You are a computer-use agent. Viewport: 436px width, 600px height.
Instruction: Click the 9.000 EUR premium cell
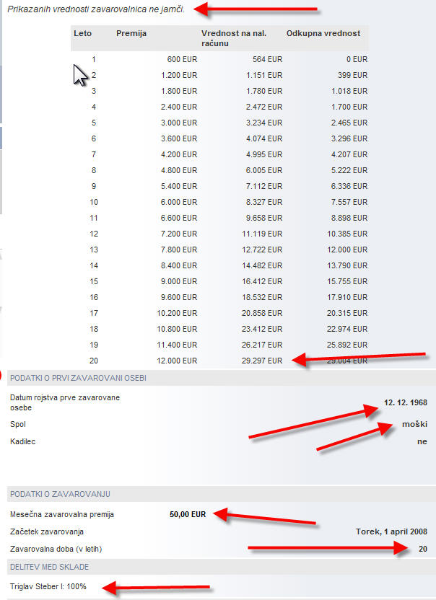click(x=179, y=282)
